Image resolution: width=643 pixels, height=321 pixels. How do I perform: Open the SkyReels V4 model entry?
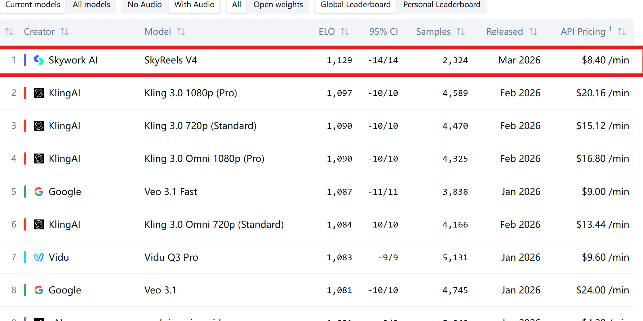[x=171, y=60]
